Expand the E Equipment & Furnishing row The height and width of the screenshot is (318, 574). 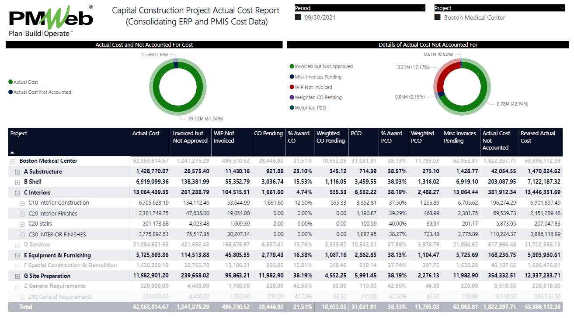(x=17, y=256)
